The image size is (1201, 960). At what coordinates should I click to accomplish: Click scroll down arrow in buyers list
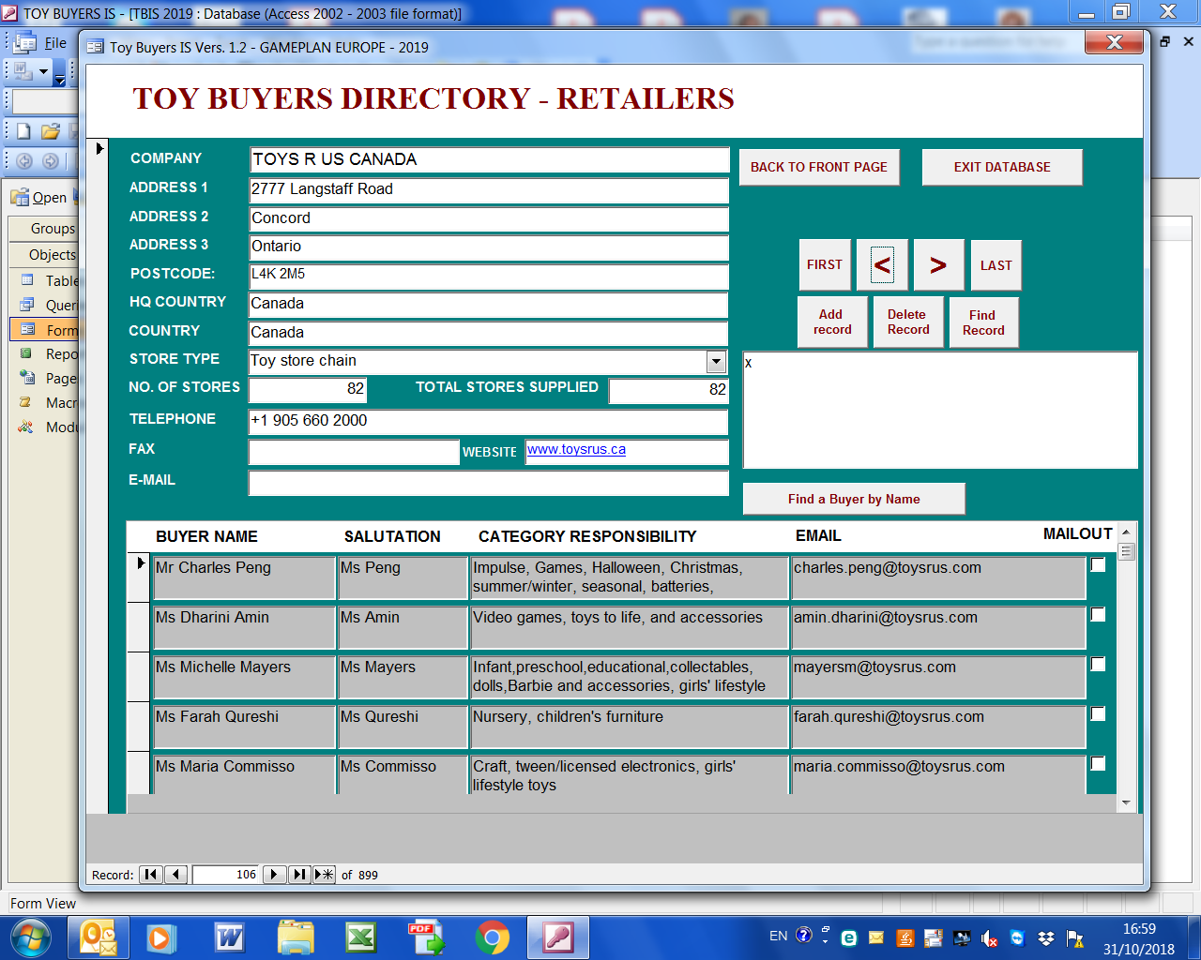[1126, 803]
